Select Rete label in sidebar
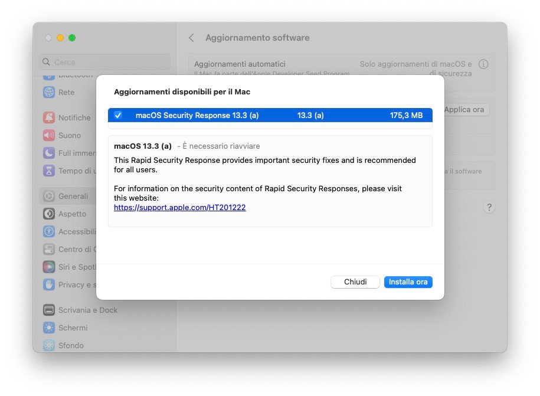Viewport: 540px width, 396px height. pos(67,92)
